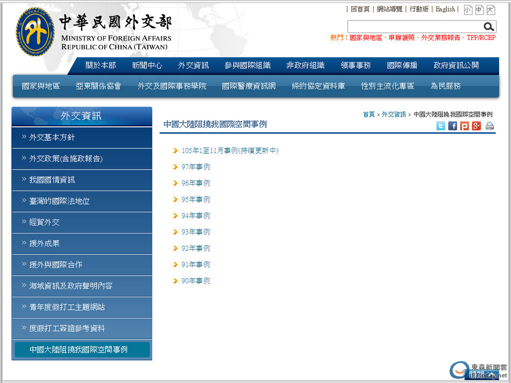Screen dimensions: 511x383
Task: Click inside the site search field
Action: (415, 27)
